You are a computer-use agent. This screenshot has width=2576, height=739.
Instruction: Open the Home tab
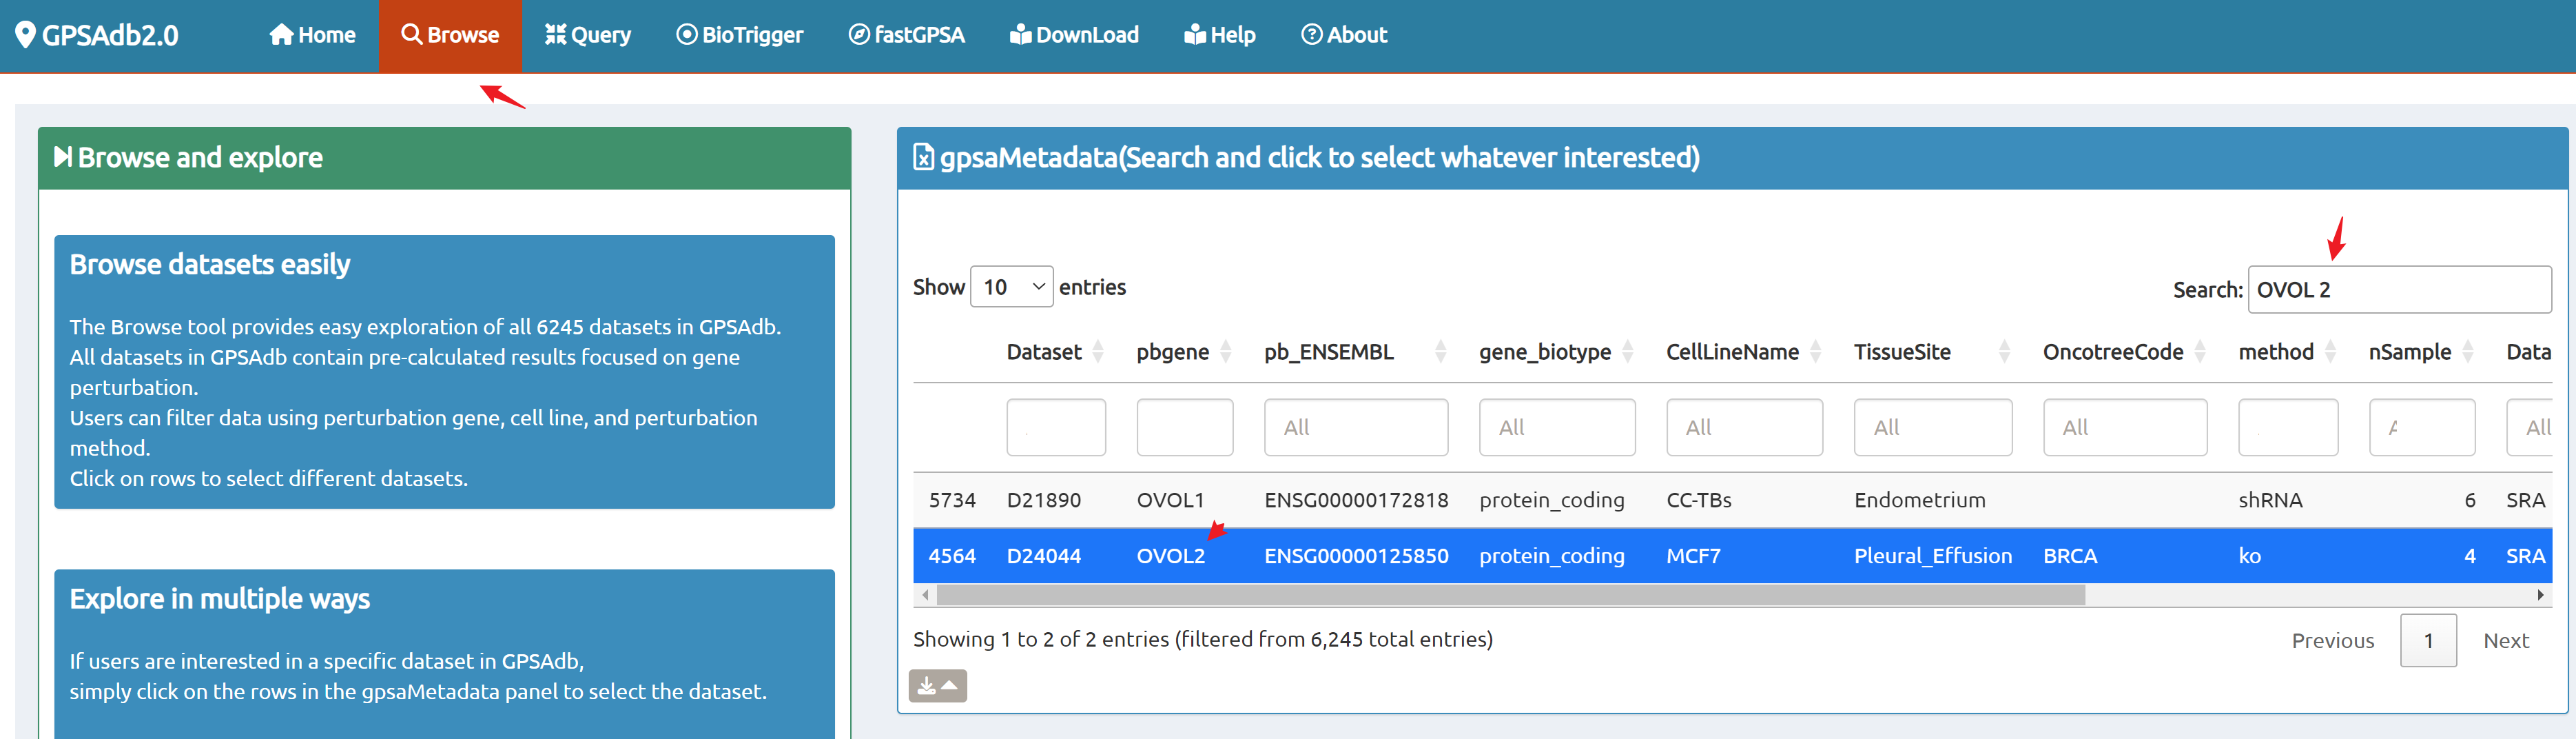312,35
